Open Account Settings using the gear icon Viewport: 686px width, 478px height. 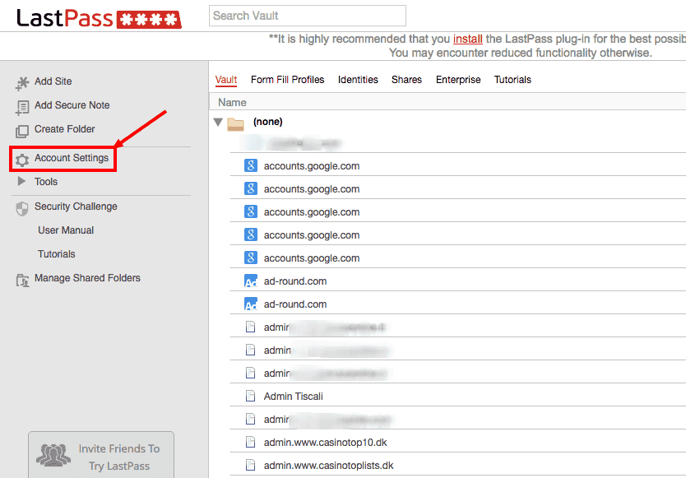click(x=22, y=160)
